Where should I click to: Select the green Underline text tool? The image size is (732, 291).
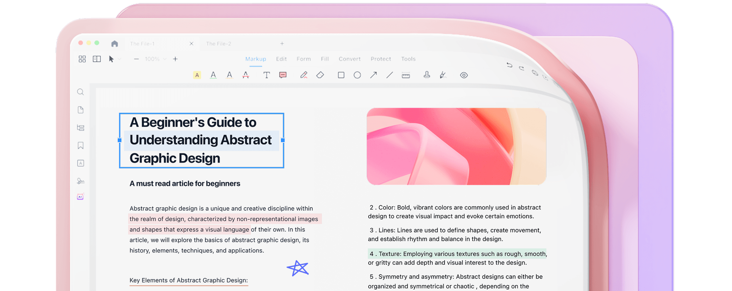pos(213,75)
